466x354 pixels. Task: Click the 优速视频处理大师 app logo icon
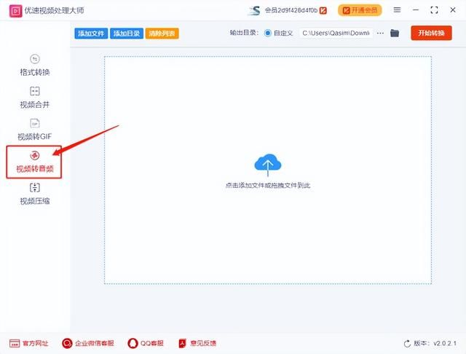pyautogui.click(x=15, y=11)
